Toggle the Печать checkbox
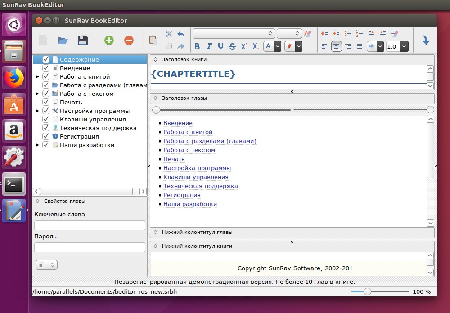 45,102
